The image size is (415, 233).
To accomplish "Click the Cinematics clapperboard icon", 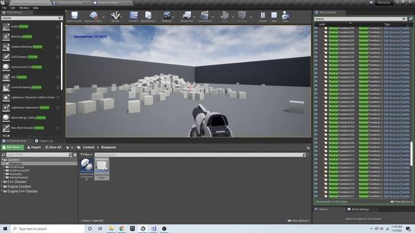I will [205, 16].
